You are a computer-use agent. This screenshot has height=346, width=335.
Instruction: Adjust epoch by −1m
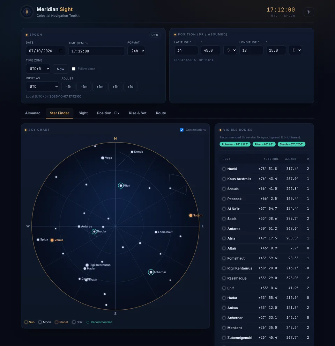click(84, 87)
